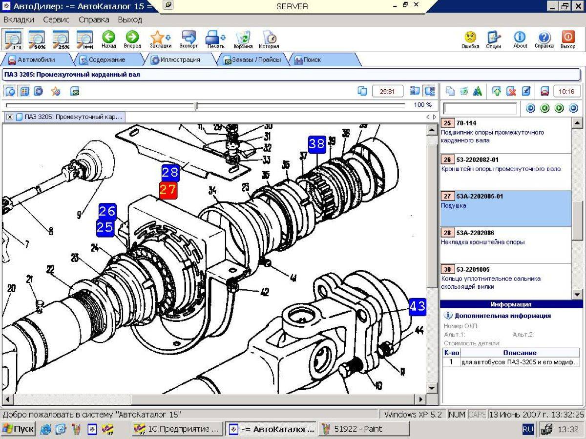The image size is (586, 439).
Task: Select the ПАЗ 3205: Промежуточный кар... document tab
Action: (70, 117)
